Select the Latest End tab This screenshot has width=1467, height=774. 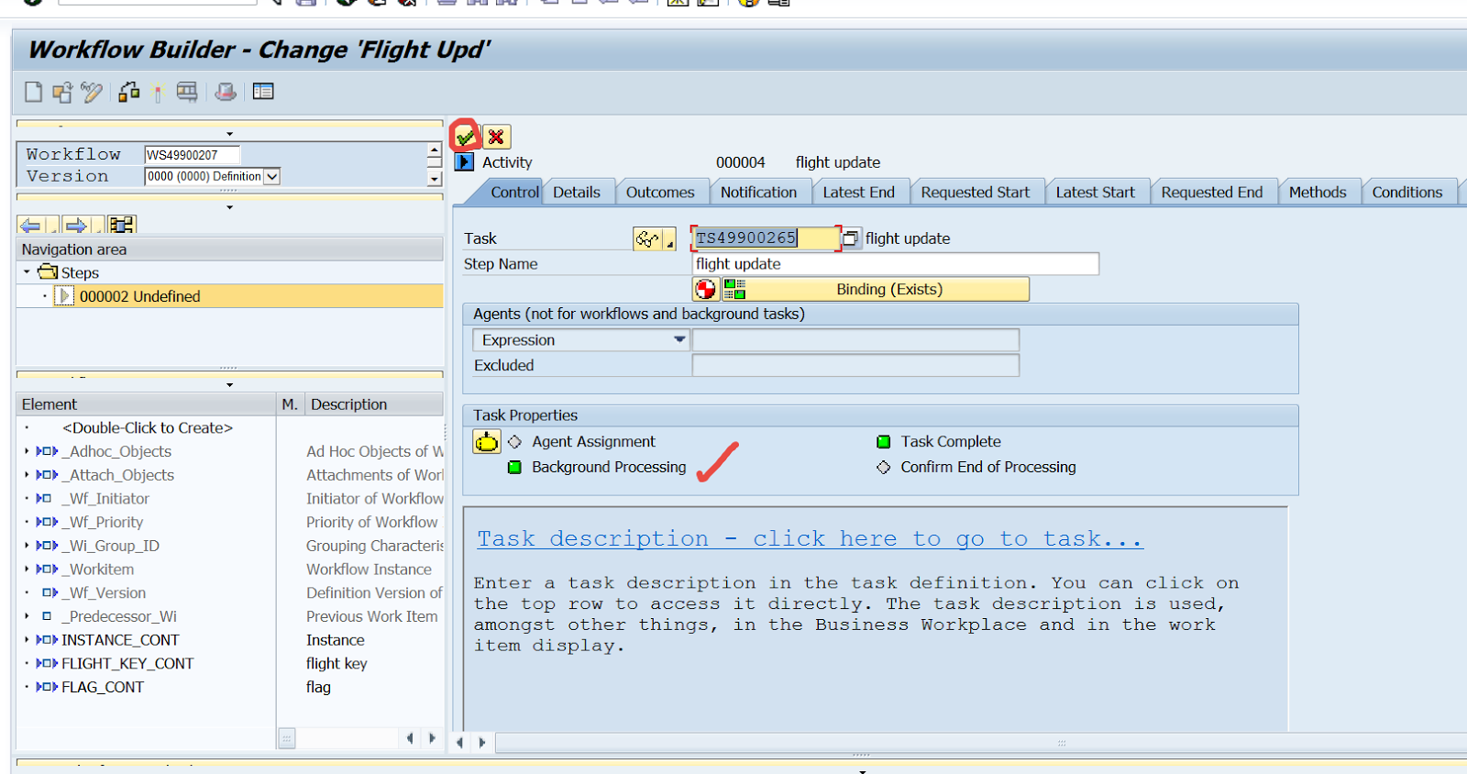pyautogui.click(x=858, y=193)
